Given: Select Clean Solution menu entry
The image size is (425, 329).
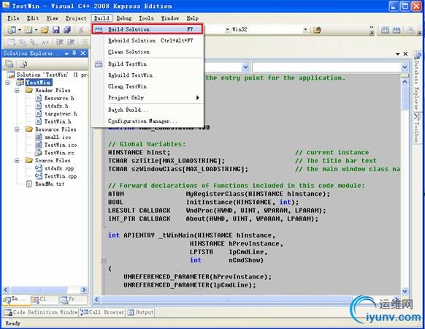Looking at the screenshot, I should (x=148, y=52).
